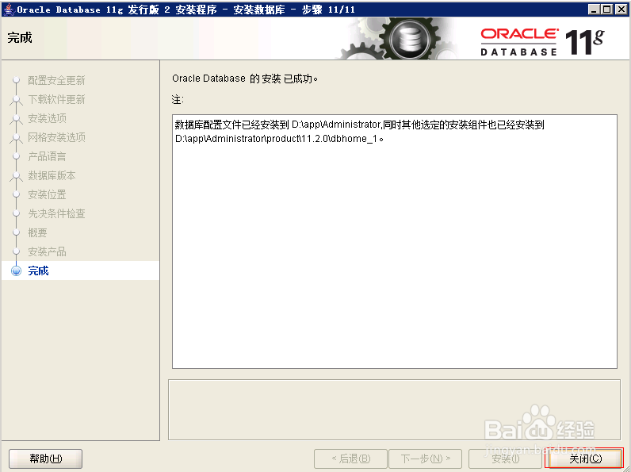Click inside the notes text area
Image resolution: width=631 pixels, height=472 pixels.
[x=395, y=242]
